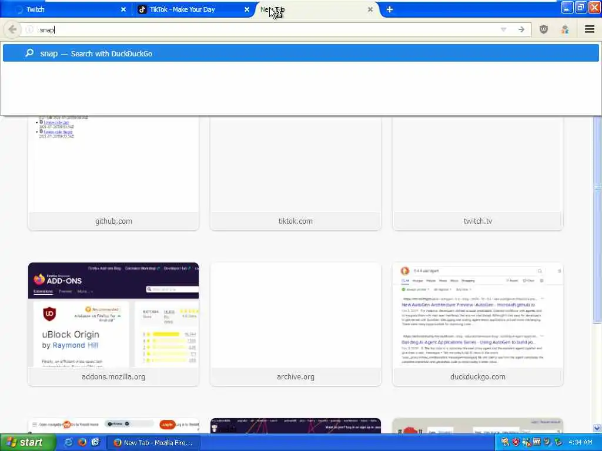The height and width of the screenshot is (451, 602).
Task: Click the system tray clock showing 4:34 AM
Action: click(x=580, y=443)
